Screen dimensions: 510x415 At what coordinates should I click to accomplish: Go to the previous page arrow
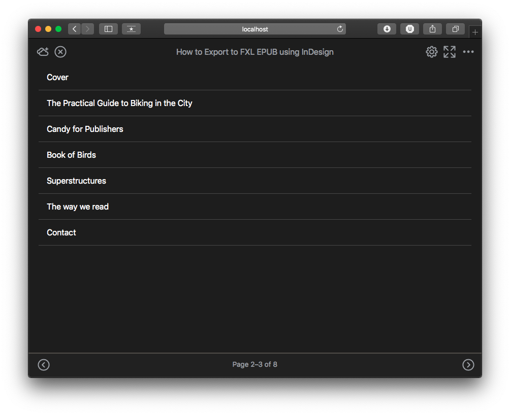pos(44,365)
